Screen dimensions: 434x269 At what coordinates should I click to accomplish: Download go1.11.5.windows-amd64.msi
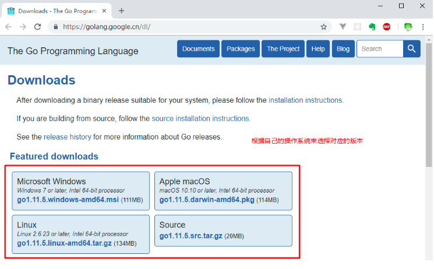click(x=68, y=200)
